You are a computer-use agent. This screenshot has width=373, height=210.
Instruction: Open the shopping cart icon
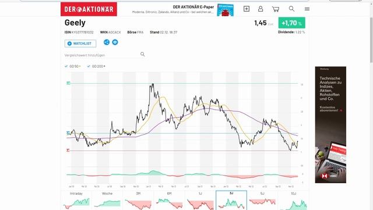coord(276,9)
